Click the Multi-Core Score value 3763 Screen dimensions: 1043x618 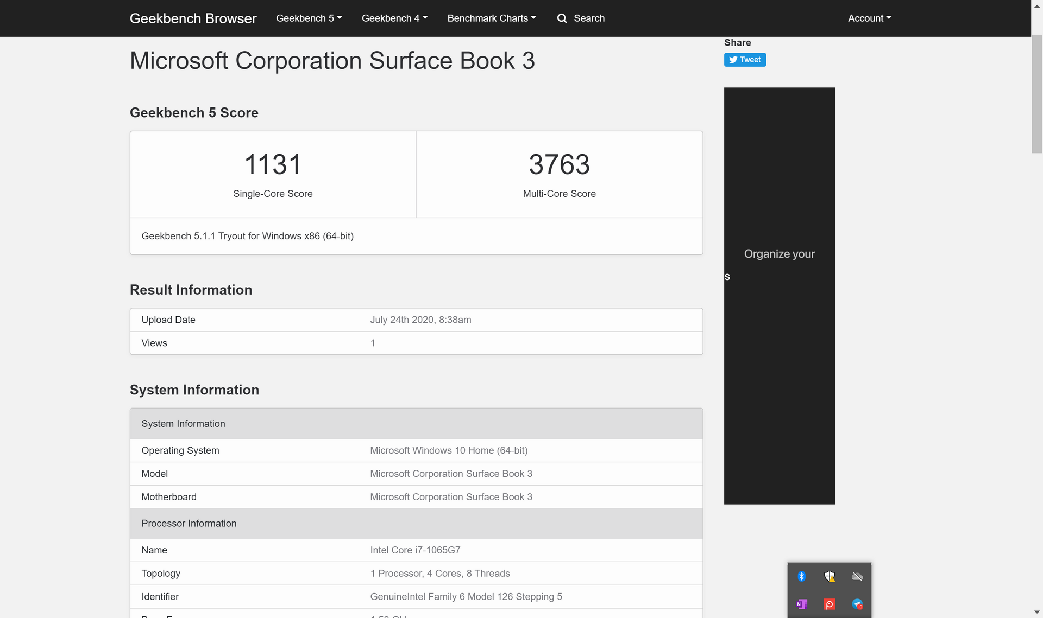(559, 164)
